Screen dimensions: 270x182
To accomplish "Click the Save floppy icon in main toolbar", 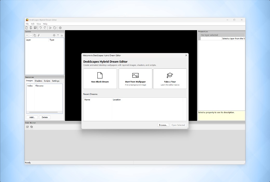I will [35, 28].
